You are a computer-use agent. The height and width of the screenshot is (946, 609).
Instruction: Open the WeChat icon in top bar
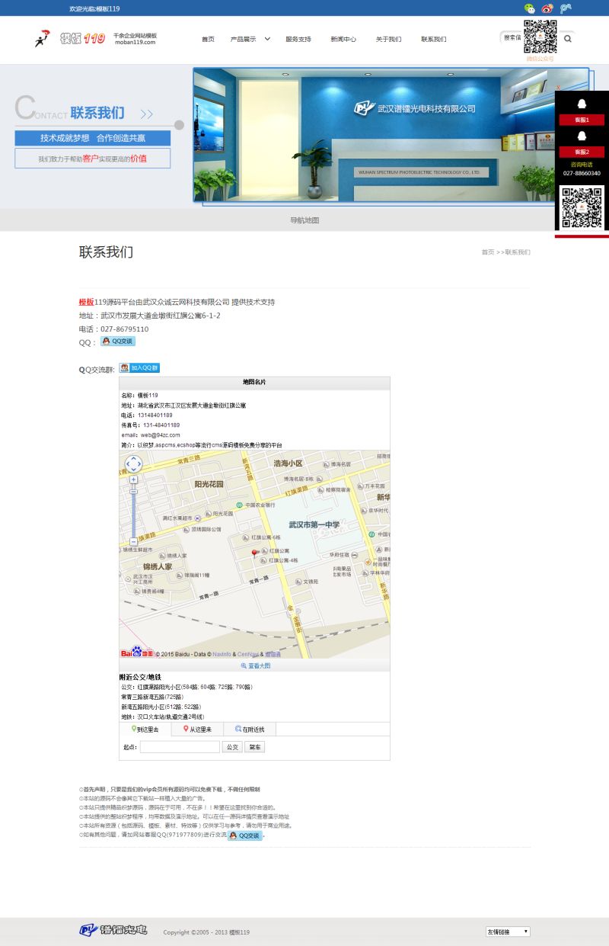pyautogui.click(x=530, y=8)
